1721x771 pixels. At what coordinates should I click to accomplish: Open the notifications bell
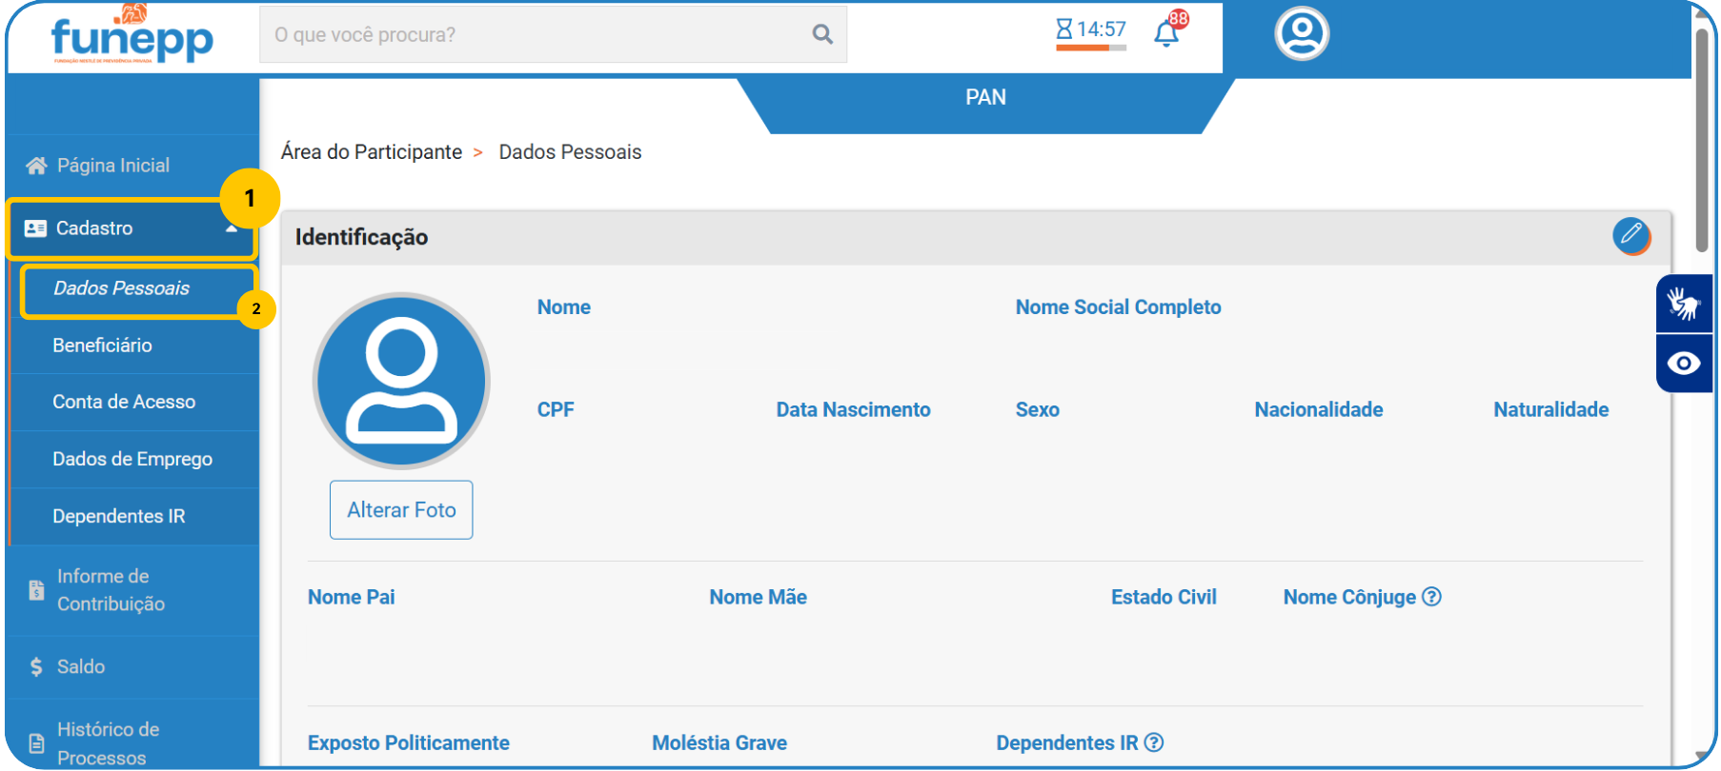(x=1165, y=34)
